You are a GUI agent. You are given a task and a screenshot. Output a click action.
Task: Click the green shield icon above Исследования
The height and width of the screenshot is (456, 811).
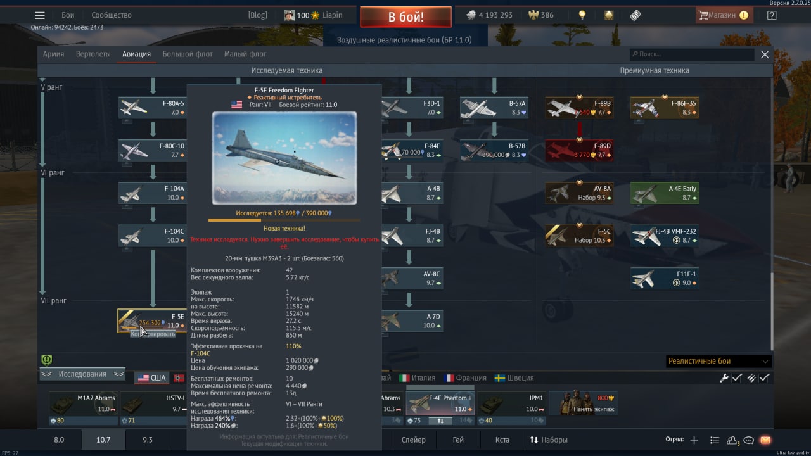coord(46,360)
